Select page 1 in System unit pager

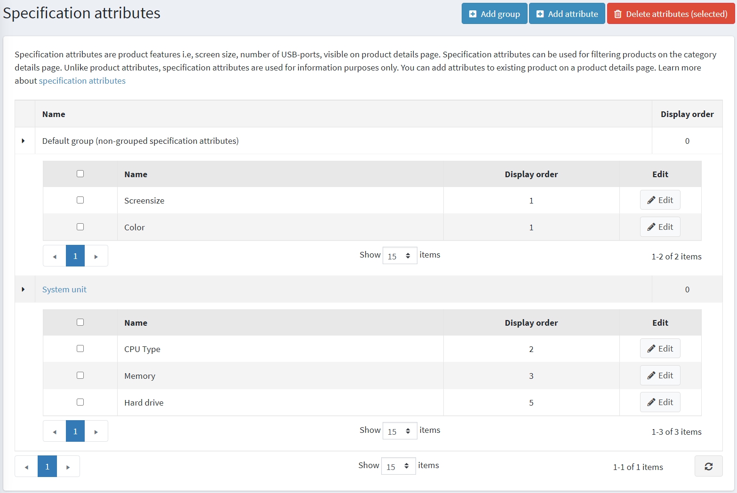click(75, 431)
